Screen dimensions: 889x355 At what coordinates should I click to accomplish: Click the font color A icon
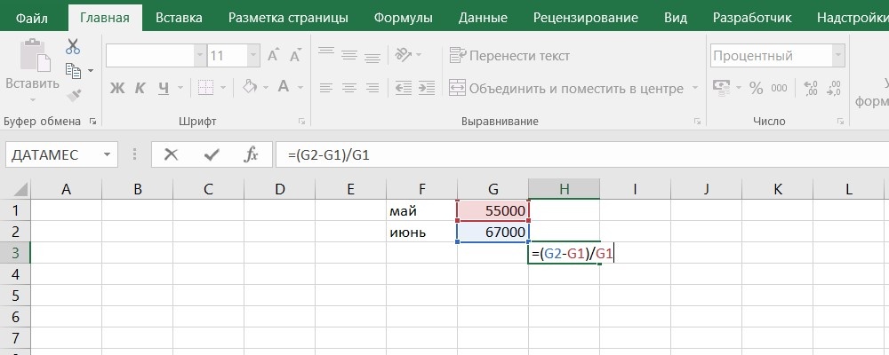[x=284, y=87]
